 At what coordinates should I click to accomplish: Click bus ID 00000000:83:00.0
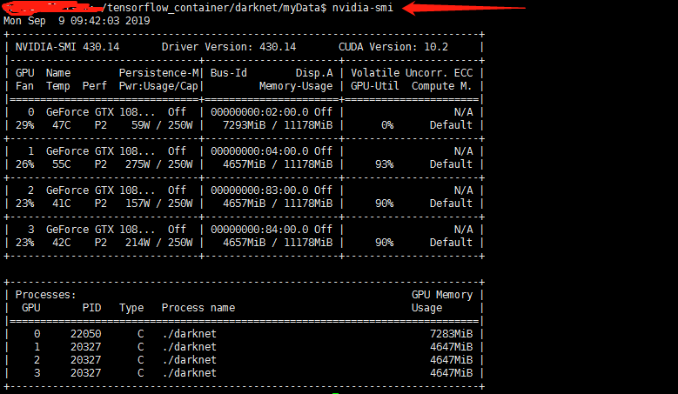click(259, 190)
